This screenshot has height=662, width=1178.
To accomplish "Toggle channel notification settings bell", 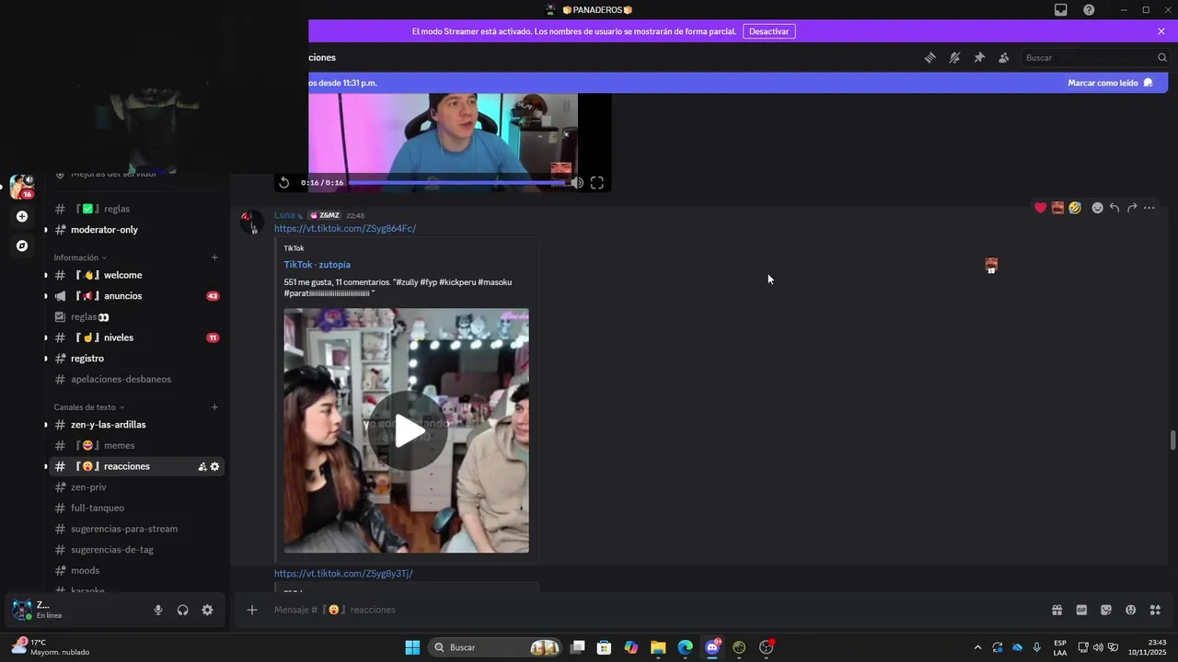I will pyautogui.click(x=954, y=57).
